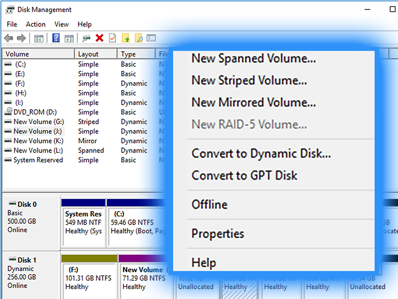Click the Connect/Rescan disk toolbar icon
This screenshot has width=398, height=299.
(87, 38)
